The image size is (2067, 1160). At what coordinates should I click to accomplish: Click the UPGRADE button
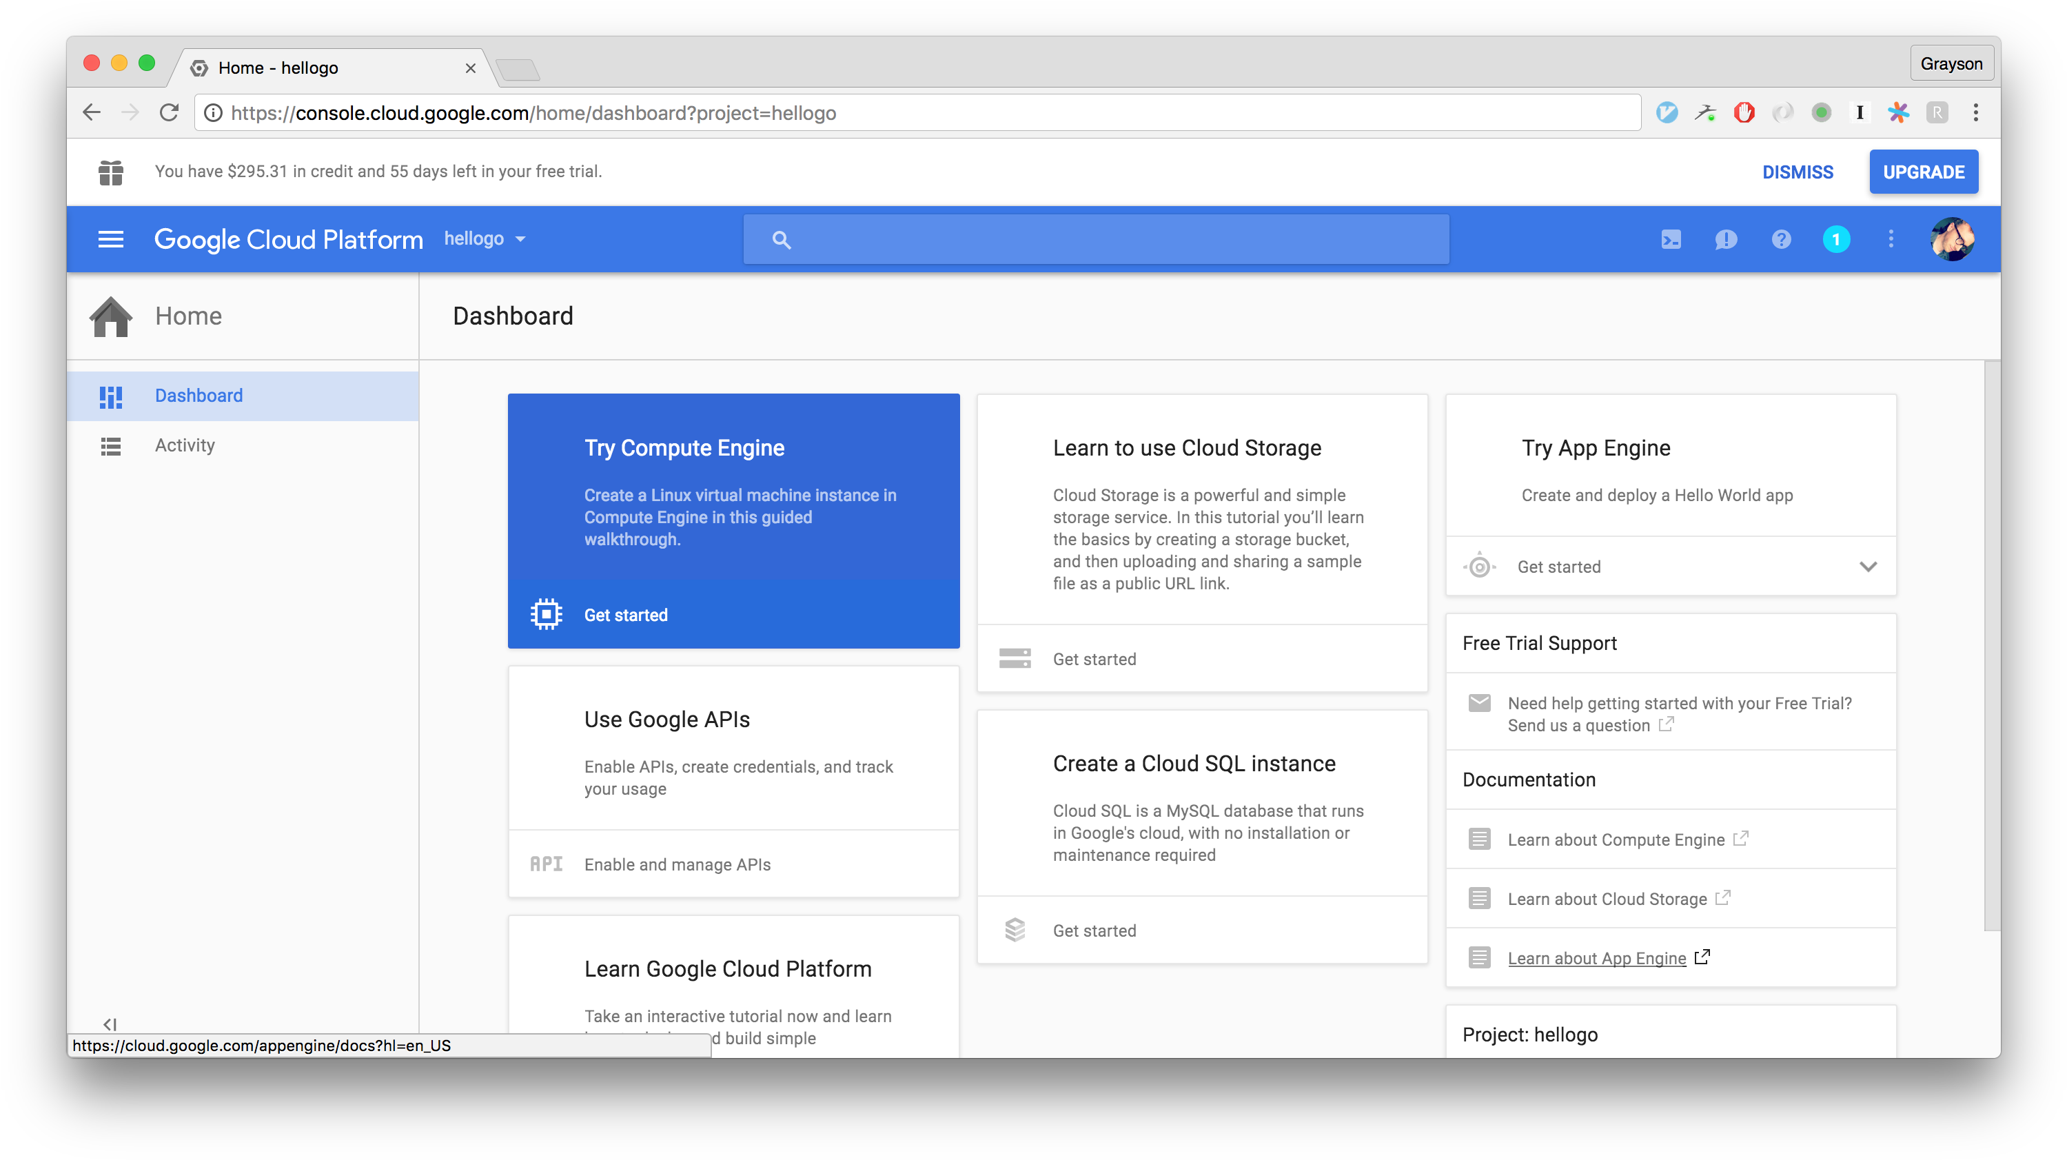click(x=1924, y=172)
